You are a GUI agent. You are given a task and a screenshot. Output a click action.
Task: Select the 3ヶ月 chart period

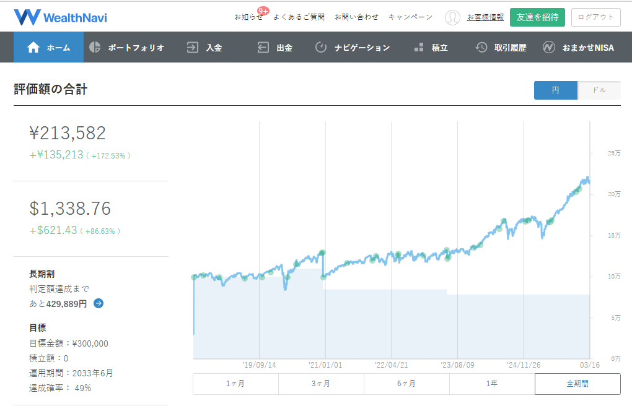(x=321, y=384)
